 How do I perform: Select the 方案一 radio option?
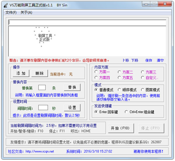(x=102, y=72)
